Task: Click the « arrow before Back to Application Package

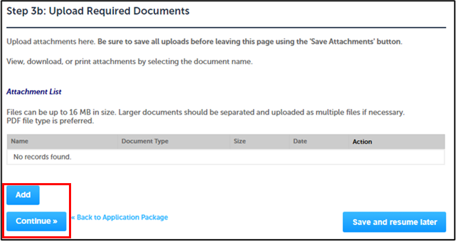Action: 74,217
